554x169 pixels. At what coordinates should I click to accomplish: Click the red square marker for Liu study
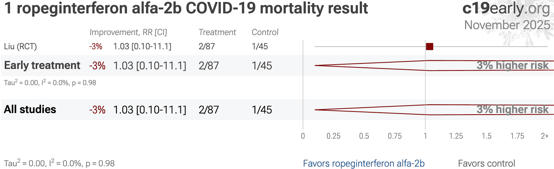(x=429, y=46)
